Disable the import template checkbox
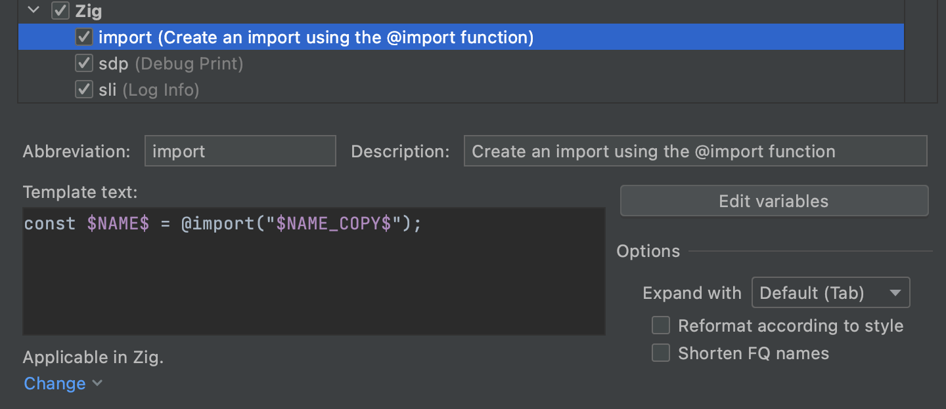 coord(83,37)
